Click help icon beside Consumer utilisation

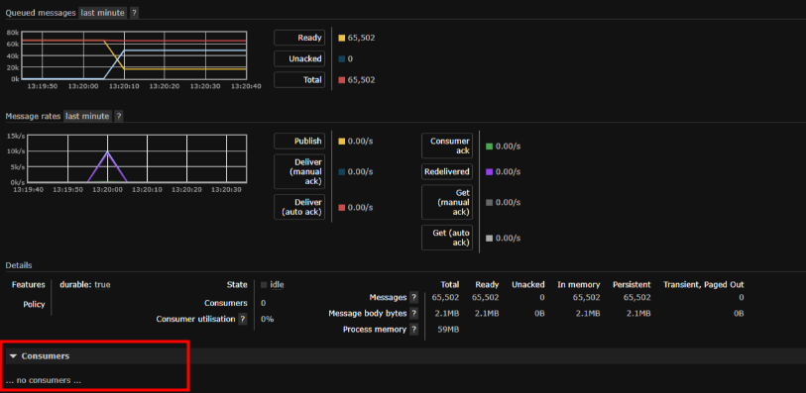pyautogui.click(x=242, y=319)
